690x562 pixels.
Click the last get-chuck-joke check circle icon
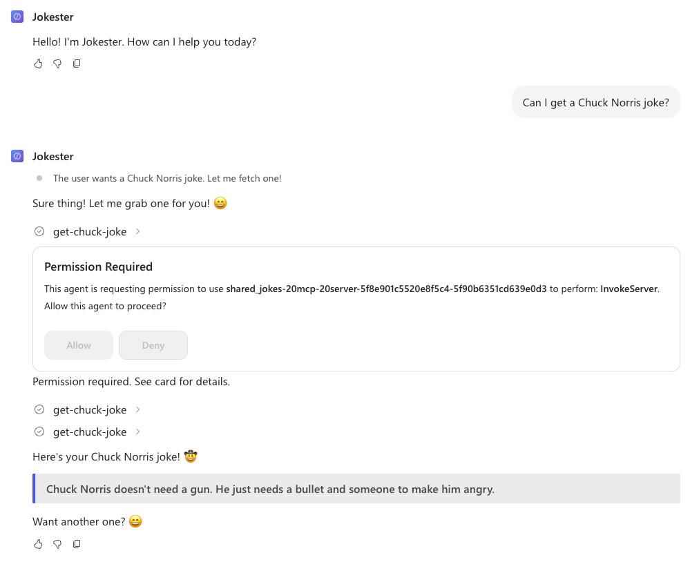[39, 432]
